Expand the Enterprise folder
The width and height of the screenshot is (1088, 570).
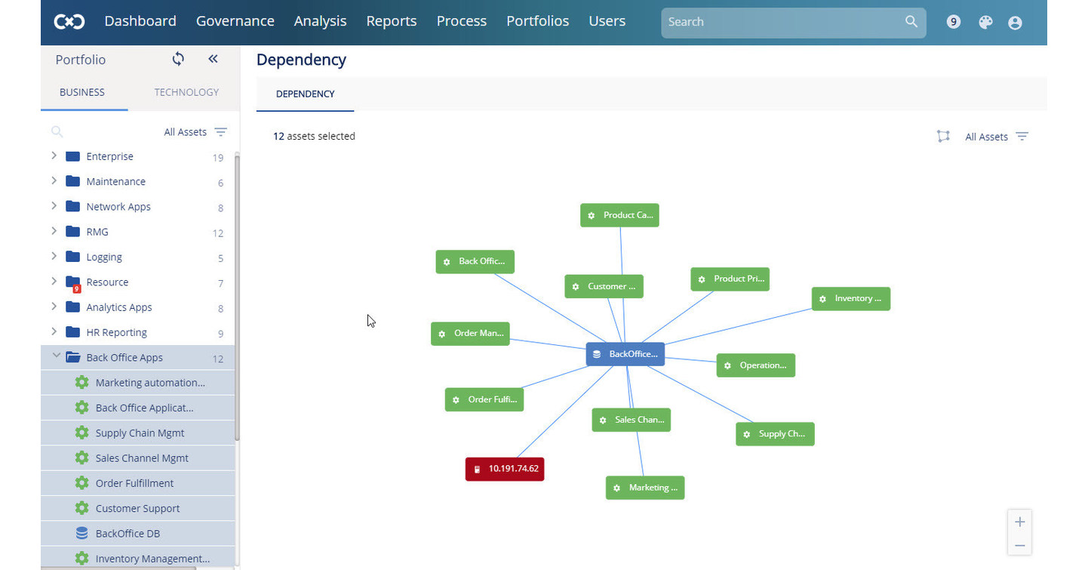point(53,156)
